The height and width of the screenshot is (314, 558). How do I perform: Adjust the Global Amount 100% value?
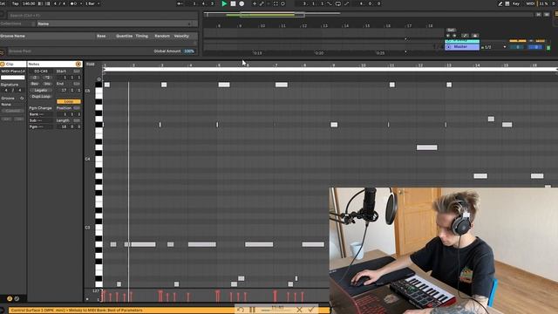pyautogui.click(x=189, y=51)
